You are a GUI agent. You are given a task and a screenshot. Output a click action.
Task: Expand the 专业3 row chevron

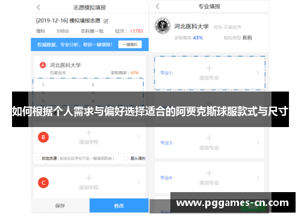pos(258,143)
